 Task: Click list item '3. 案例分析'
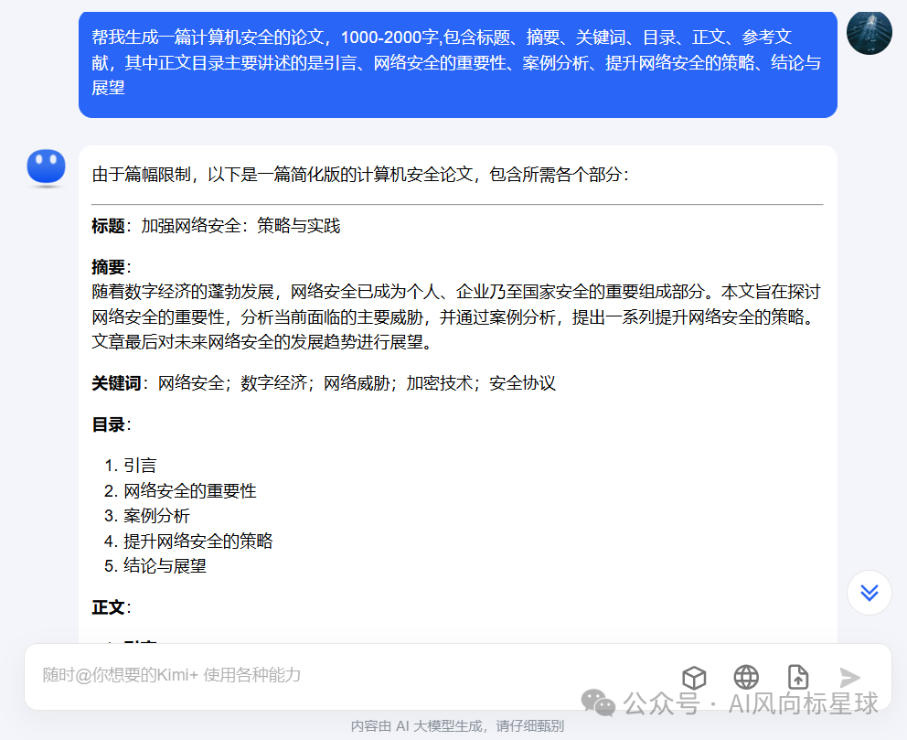pos(147,516)
